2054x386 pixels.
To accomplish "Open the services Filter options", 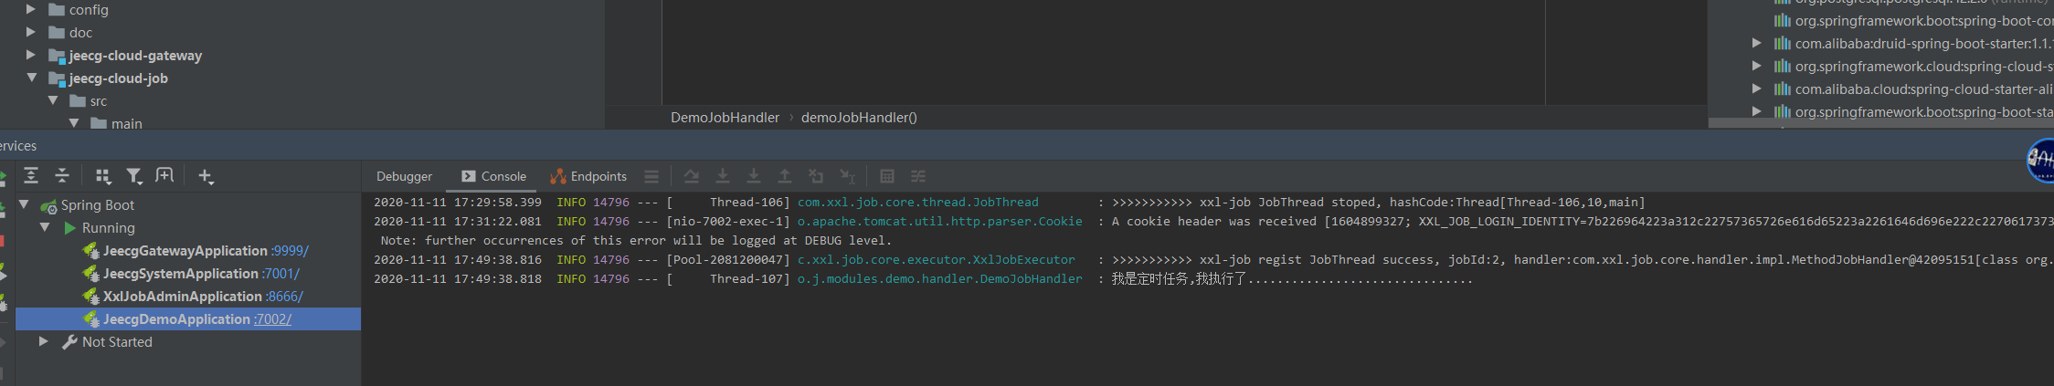I will (x=134, y=176).
